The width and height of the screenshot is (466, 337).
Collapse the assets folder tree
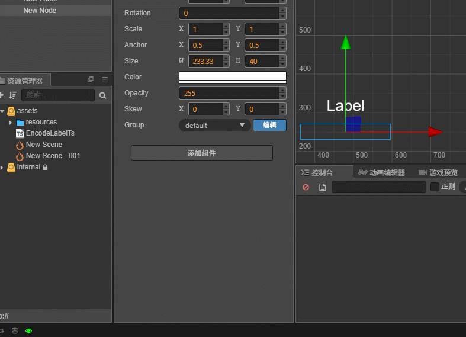pyautogui.click(x=2, y=111)
